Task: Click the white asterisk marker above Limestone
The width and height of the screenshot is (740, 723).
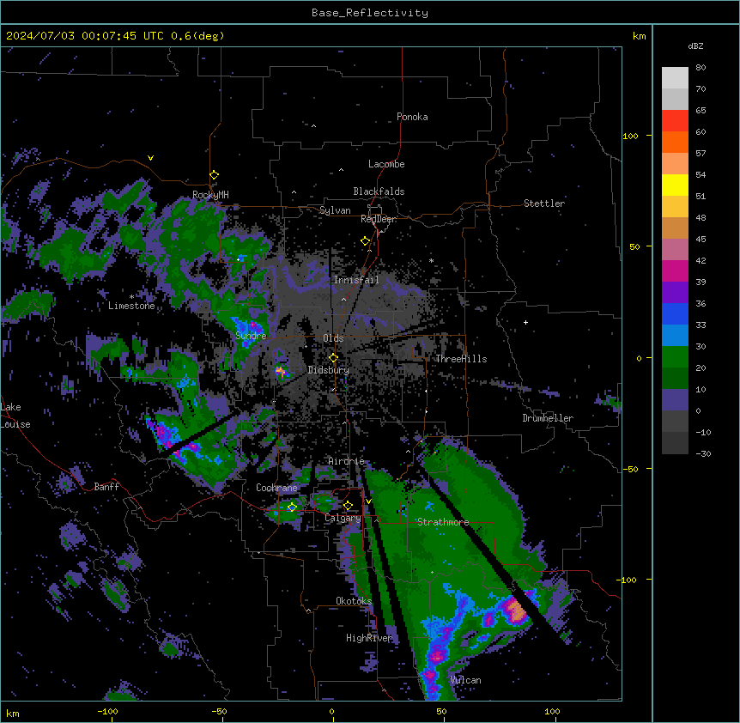Action: (131, 297)
